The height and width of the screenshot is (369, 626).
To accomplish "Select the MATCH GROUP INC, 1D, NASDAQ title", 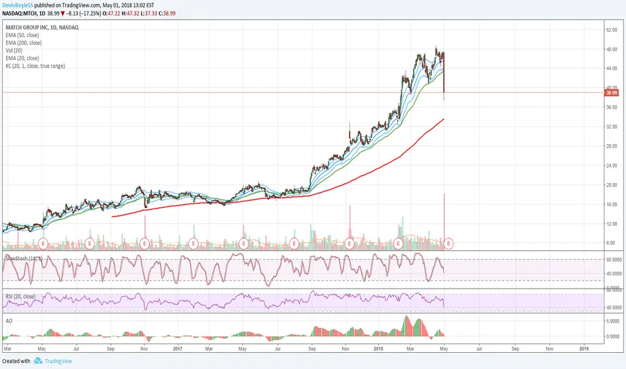I will pos(42,28).
